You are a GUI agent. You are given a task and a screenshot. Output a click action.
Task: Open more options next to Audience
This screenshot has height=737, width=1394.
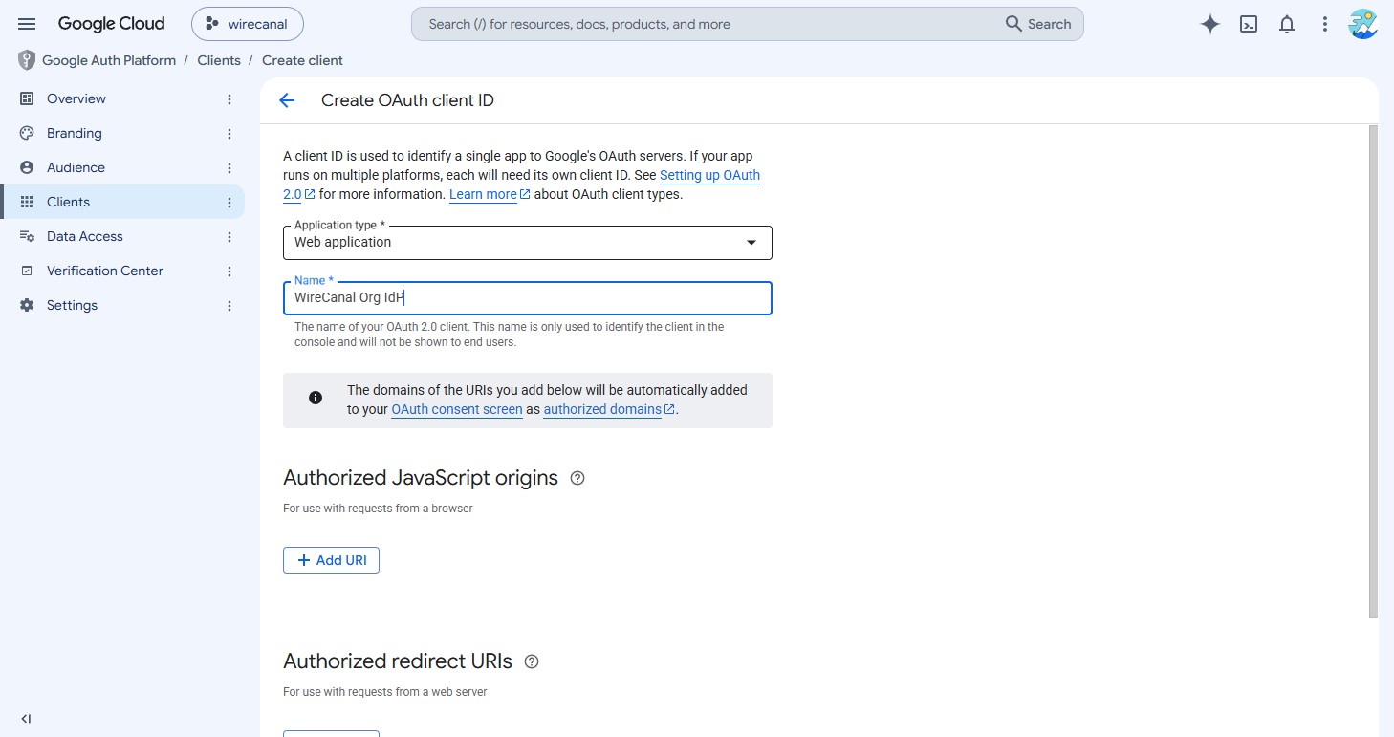[229, 168]
